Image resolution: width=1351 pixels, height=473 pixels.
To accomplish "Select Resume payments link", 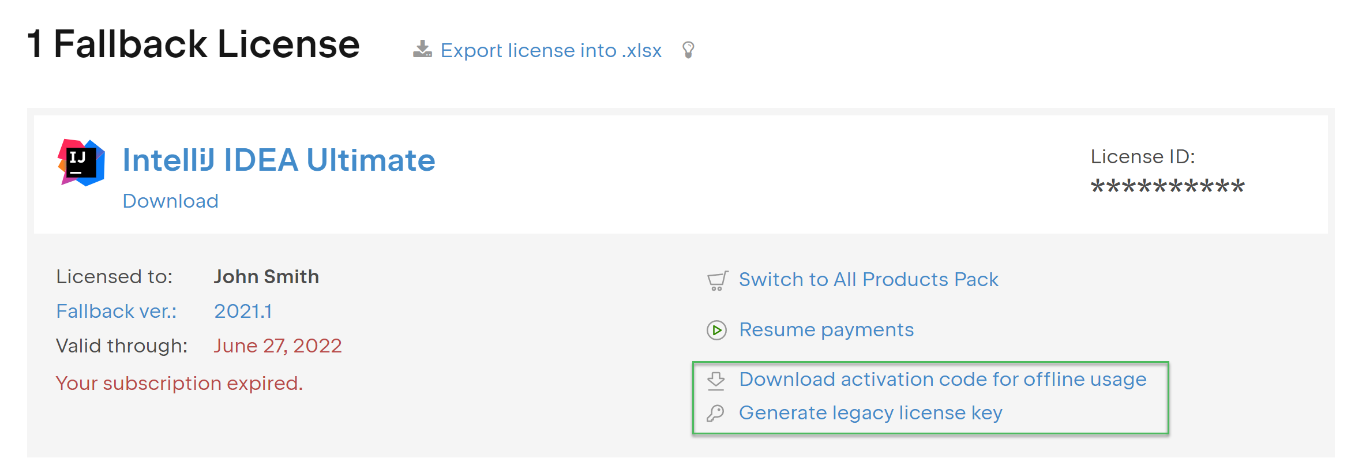I will click(x=827, y=330).
